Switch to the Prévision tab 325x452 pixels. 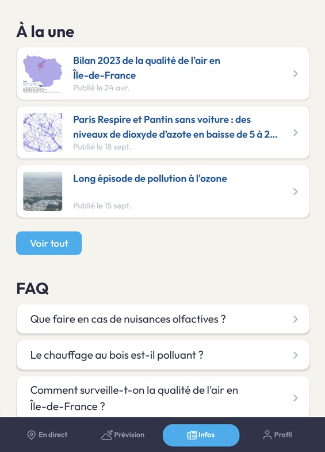pyautogui.click(x=123, y=435)
